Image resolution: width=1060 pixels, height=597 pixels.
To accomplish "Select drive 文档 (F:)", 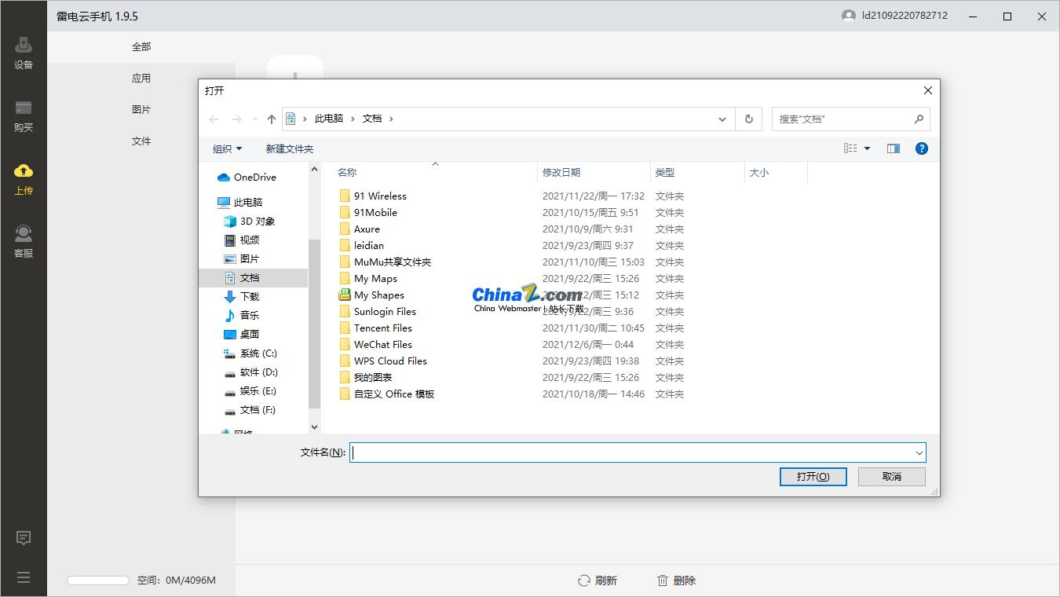I will pos(250,410).
